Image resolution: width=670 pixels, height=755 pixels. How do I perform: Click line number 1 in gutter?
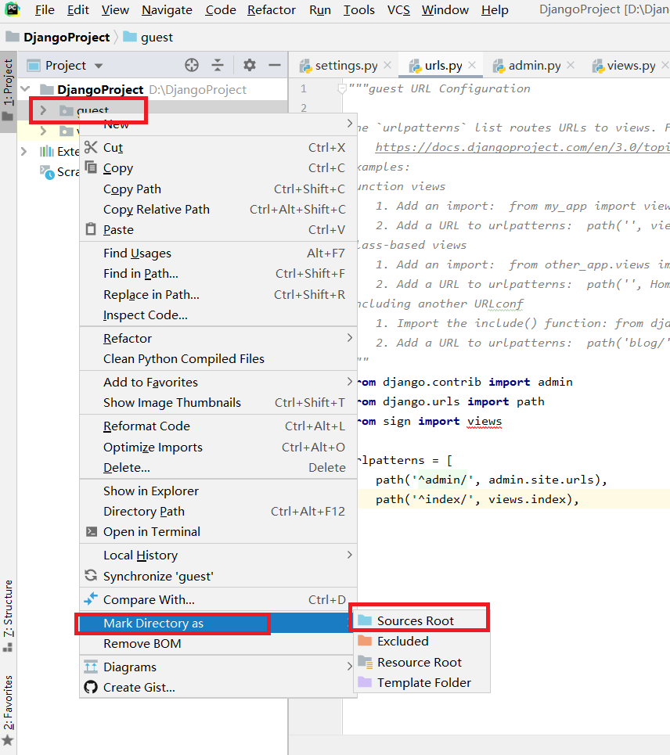pos(304,88)
